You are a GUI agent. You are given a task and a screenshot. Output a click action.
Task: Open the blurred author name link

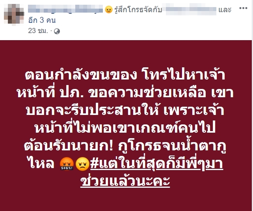point(65,9)
